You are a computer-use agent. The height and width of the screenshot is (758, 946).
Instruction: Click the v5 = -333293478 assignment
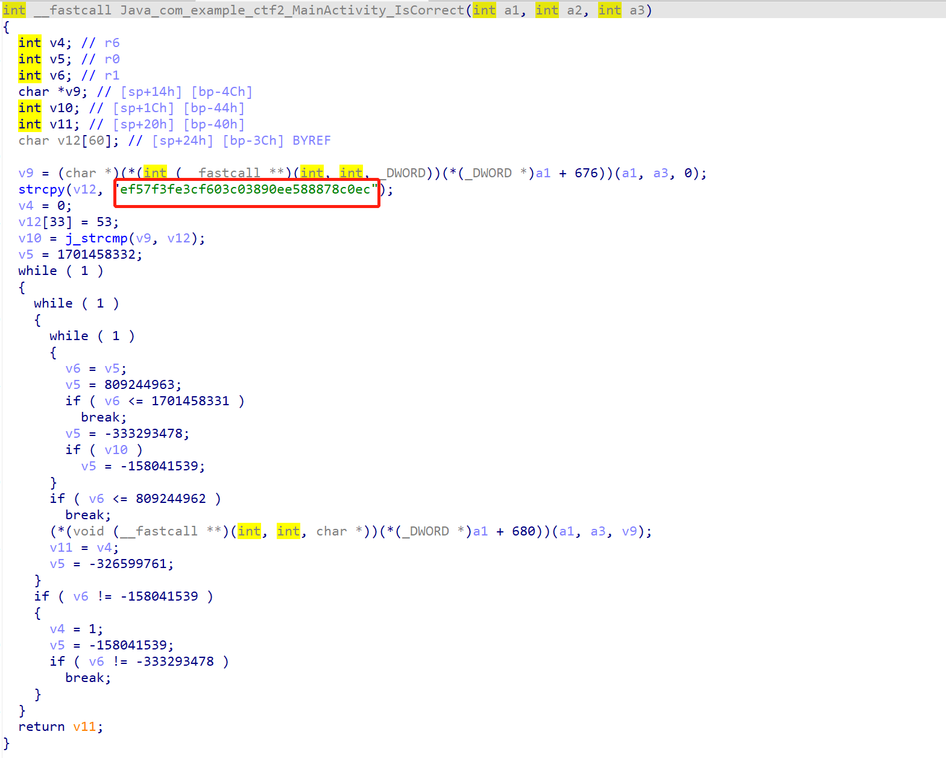pos(127,434)
